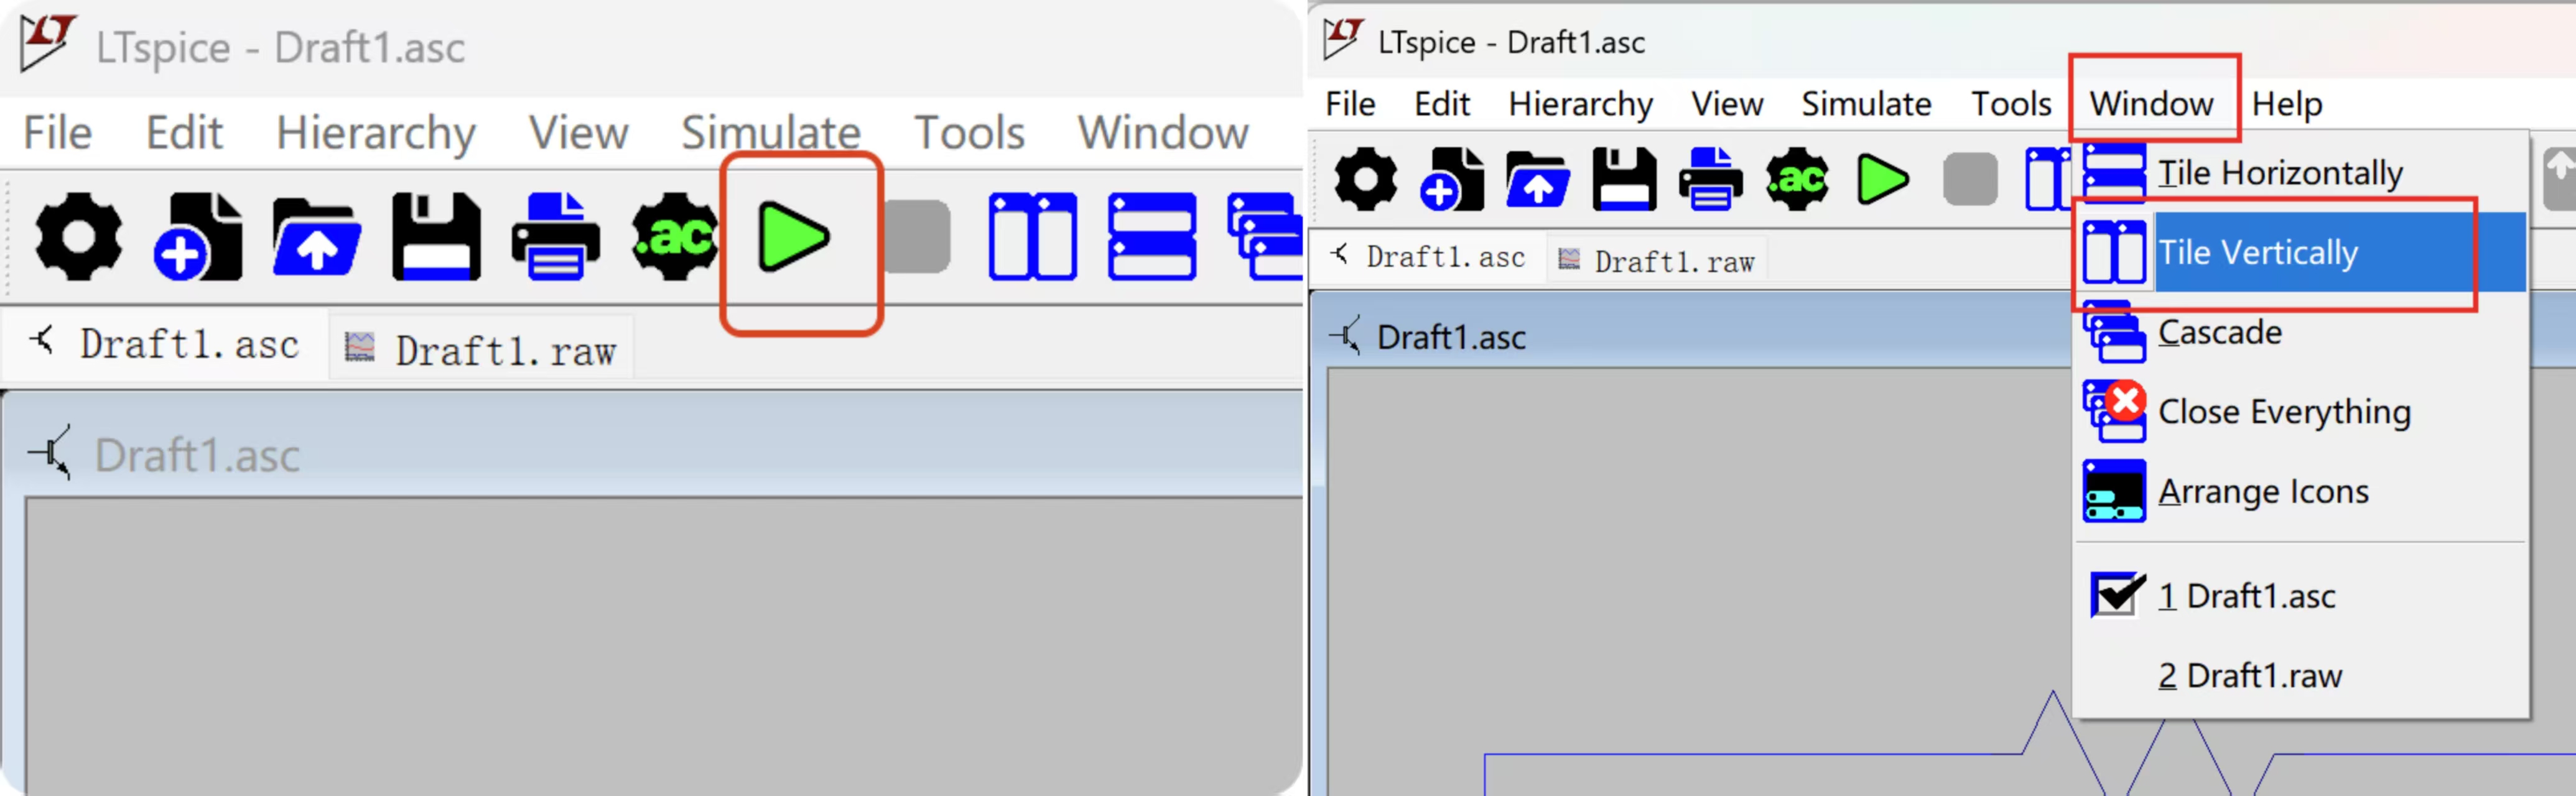This screenshot has height=796, width=2576.
Task: Select checked 1 Draft1.asc window entry
Action: click(x=2302, y=596)
